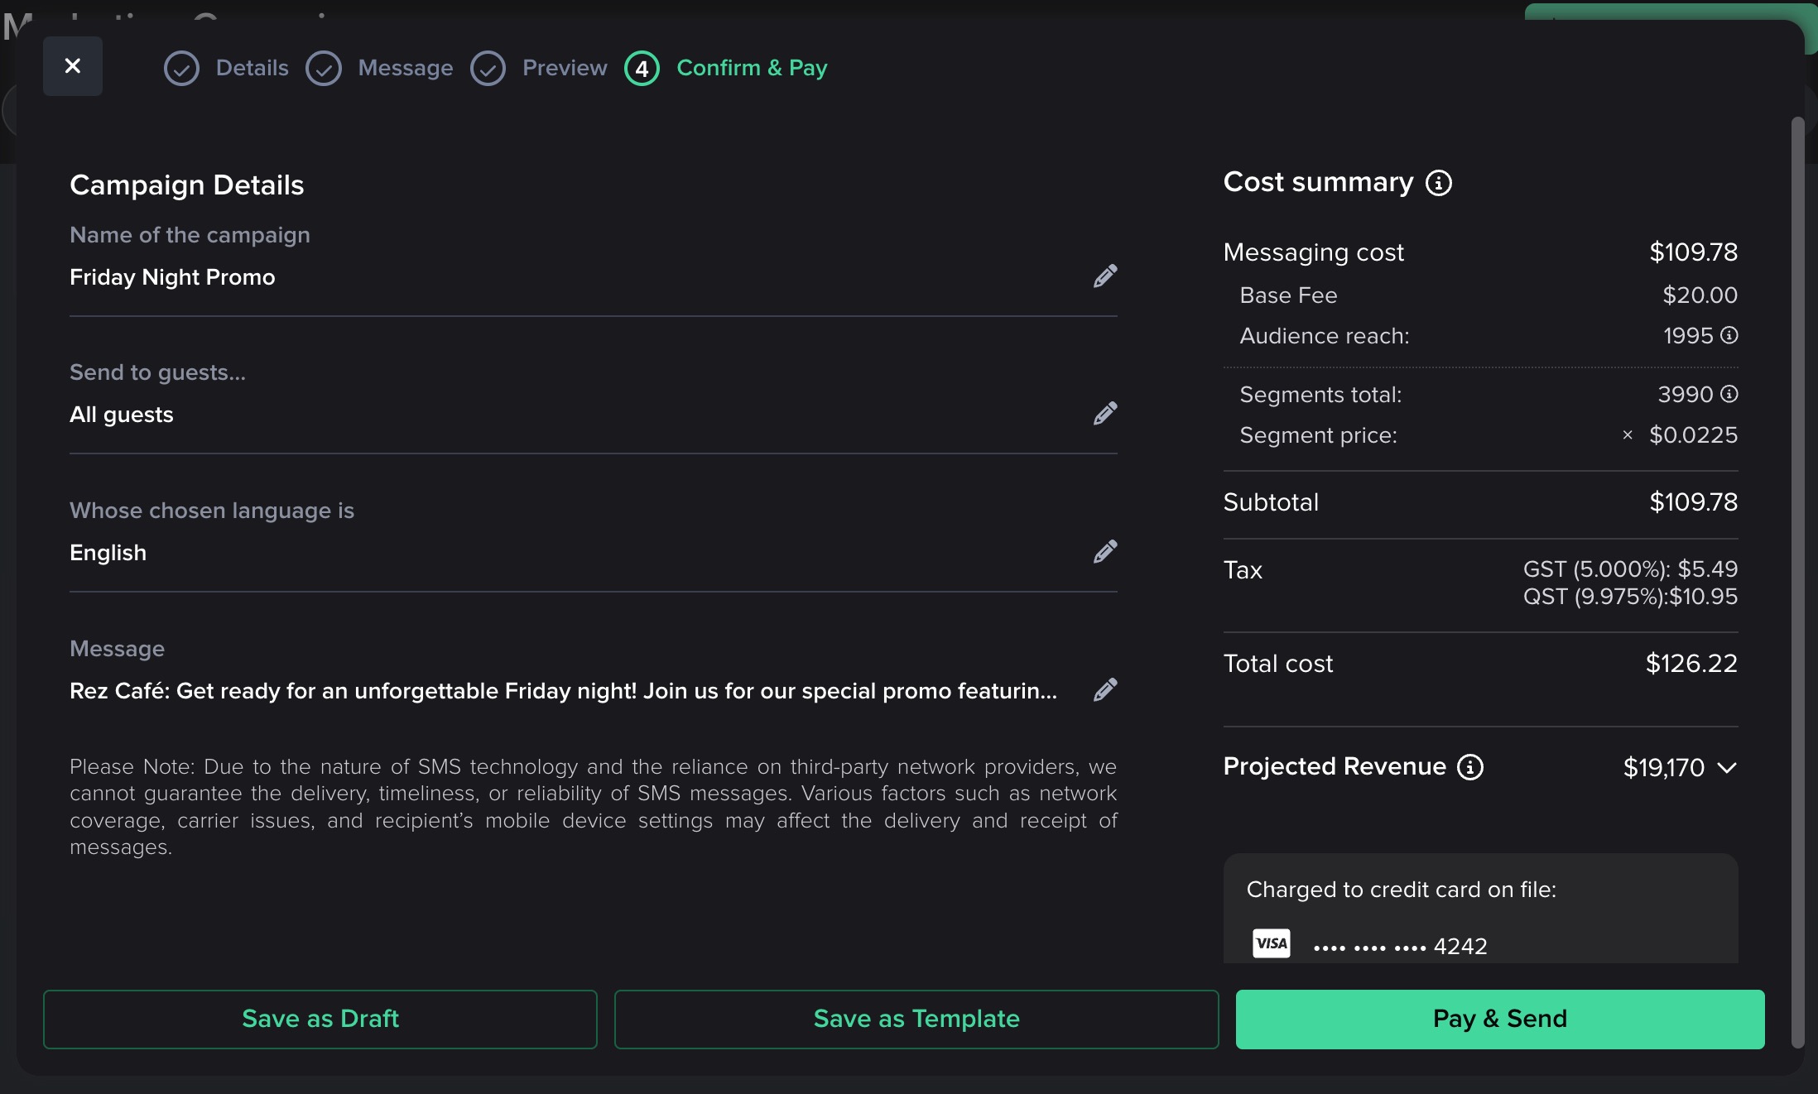Click Save as Template button
The width and height of the screenshot is (1818, 1094).
pyautogui.click(x=916, y=1019)
